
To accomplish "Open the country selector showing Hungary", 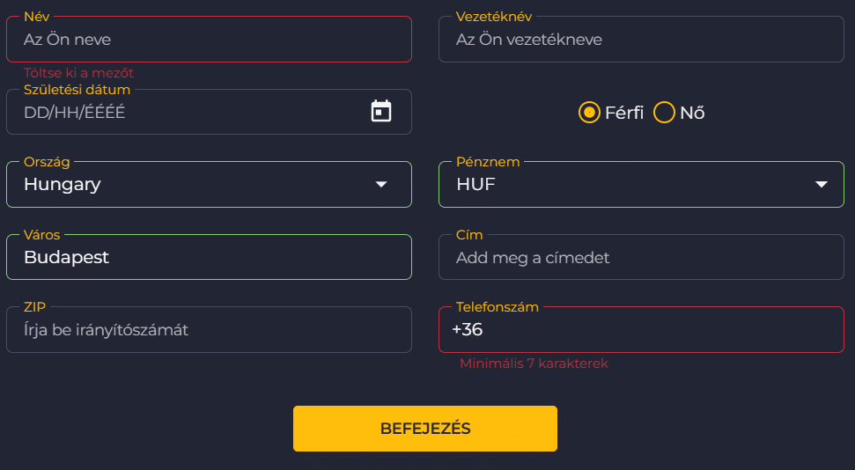I will tap(194, 184).
